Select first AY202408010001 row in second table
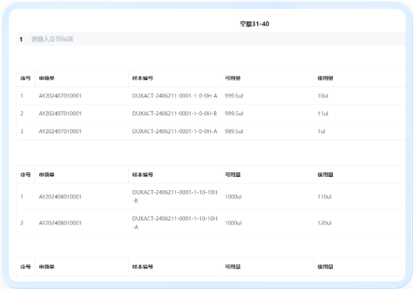The height and width of the screenshot is (289, 413). [211, 196]
